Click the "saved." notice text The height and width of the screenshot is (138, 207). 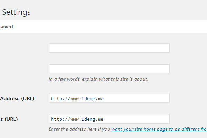7,27
